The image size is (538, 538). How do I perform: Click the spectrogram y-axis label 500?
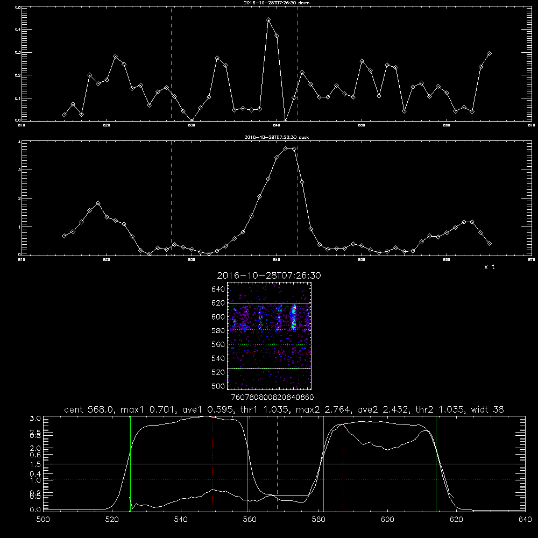(x=218, y=386)
